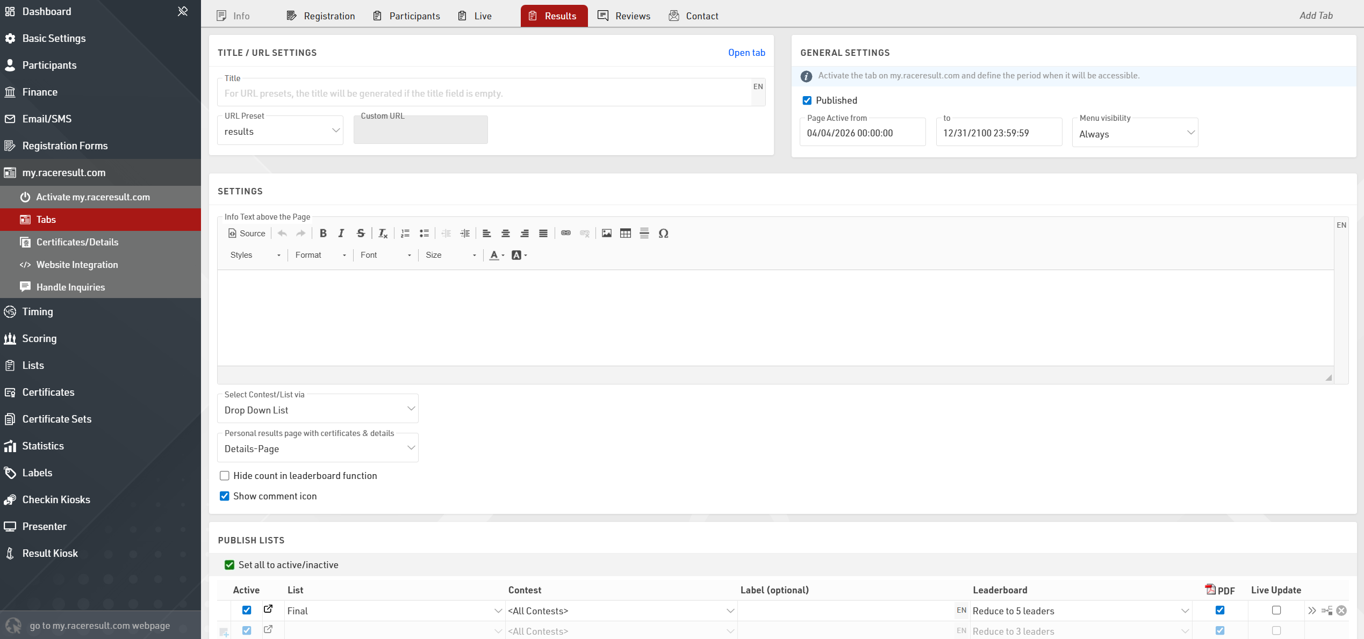The width and height of the screenshot is (1364, 639).
Task: Delete the Final list row
Action: pyautogui.click(x=1341, y=611)
